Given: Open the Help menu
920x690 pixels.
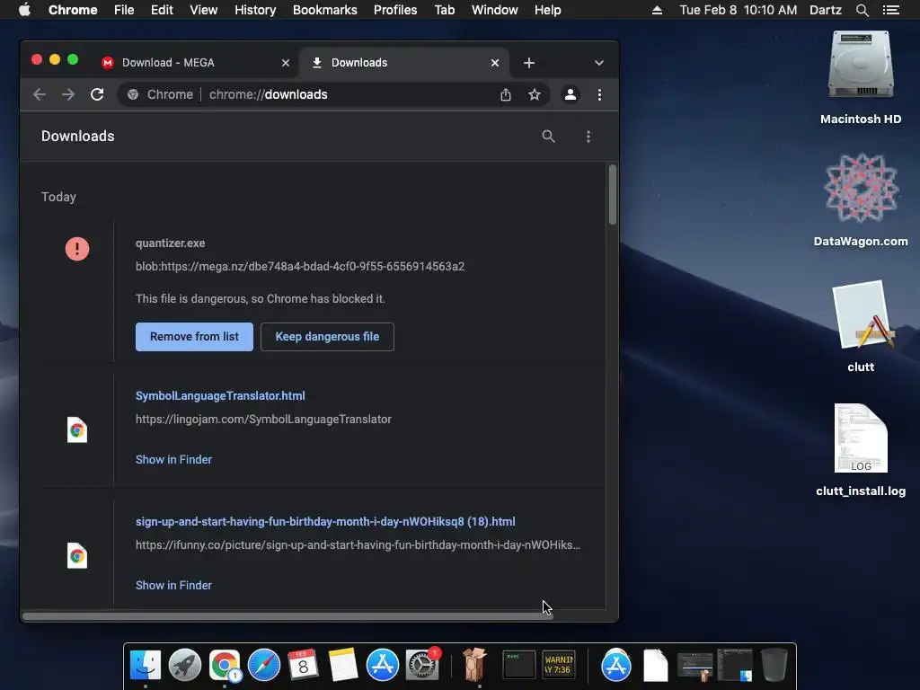Looking at the screenshot, I should (x=547, y=10).
